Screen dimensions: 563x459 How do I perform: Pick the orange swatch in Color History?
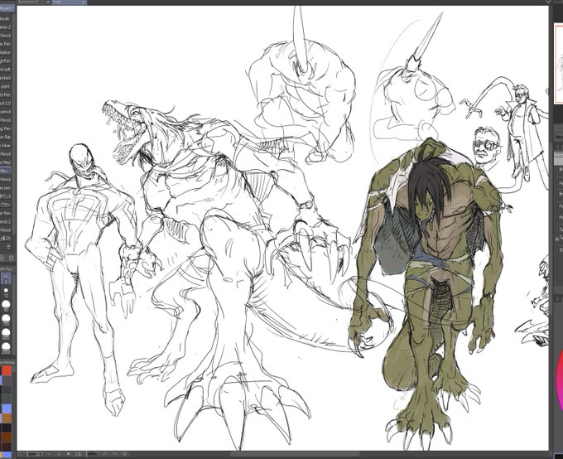point(7,418)
